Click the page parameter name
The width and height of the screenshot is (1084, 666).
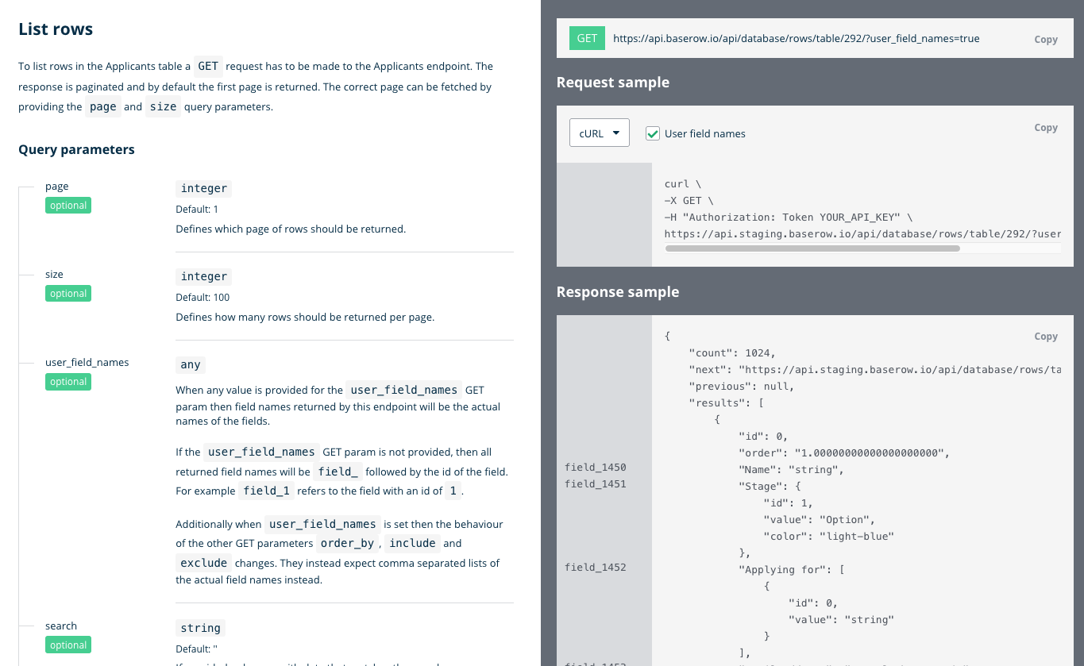57,187
